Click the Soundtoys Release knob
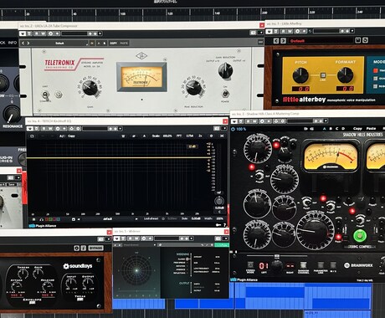This screenshot has height=318, width=385. pos(47,286)
